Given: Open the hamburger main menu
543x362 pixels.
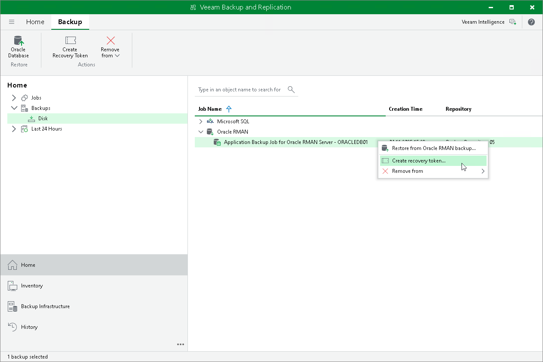Looking at the screenshot, I should (12, 22).
